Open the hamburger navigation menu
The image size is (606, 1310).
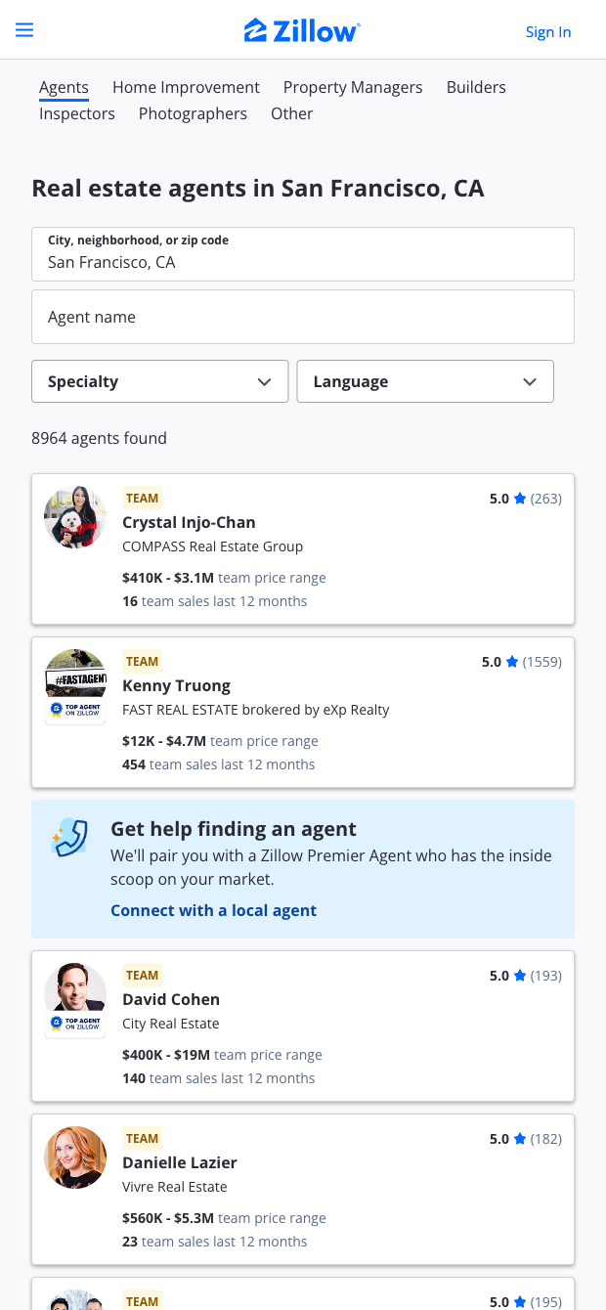pos(24,30)
